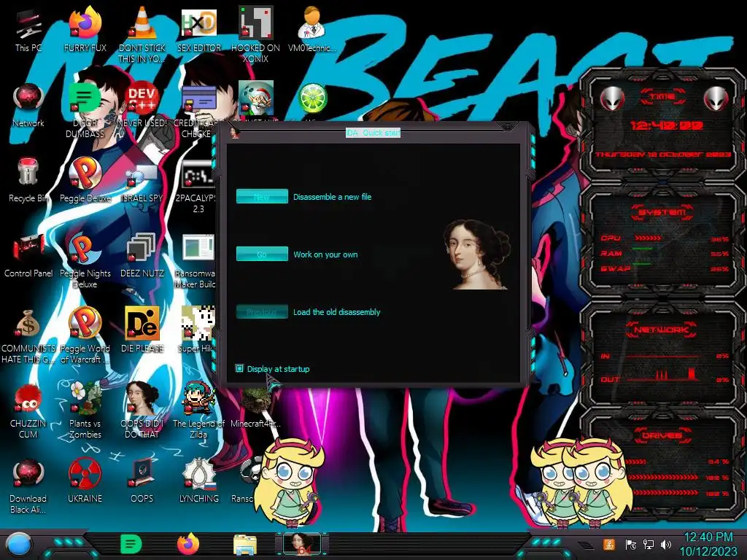Viewport: 747px width, 560px height.
Task: Click Previous to load old disassembly
Action: click(262, 311)
